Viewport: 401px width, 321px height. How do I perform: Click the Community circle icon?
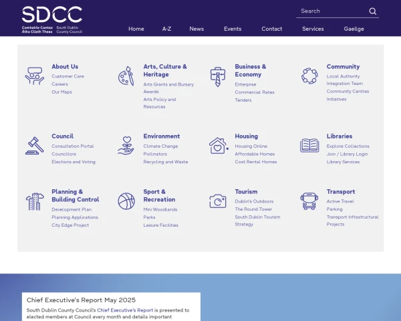click(309, 76)
